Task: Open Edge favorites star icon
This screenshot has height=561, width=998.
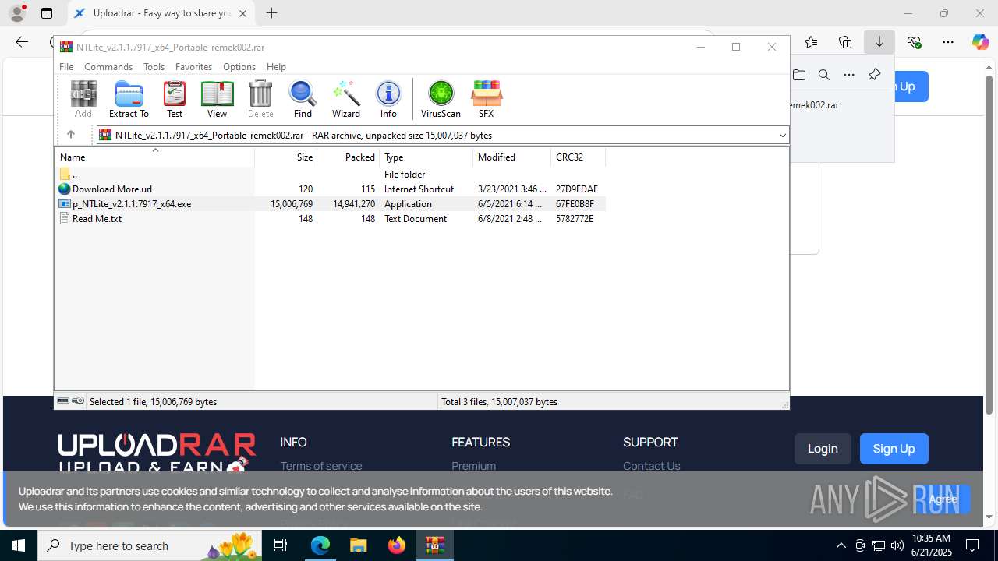Action: [811, 42]
